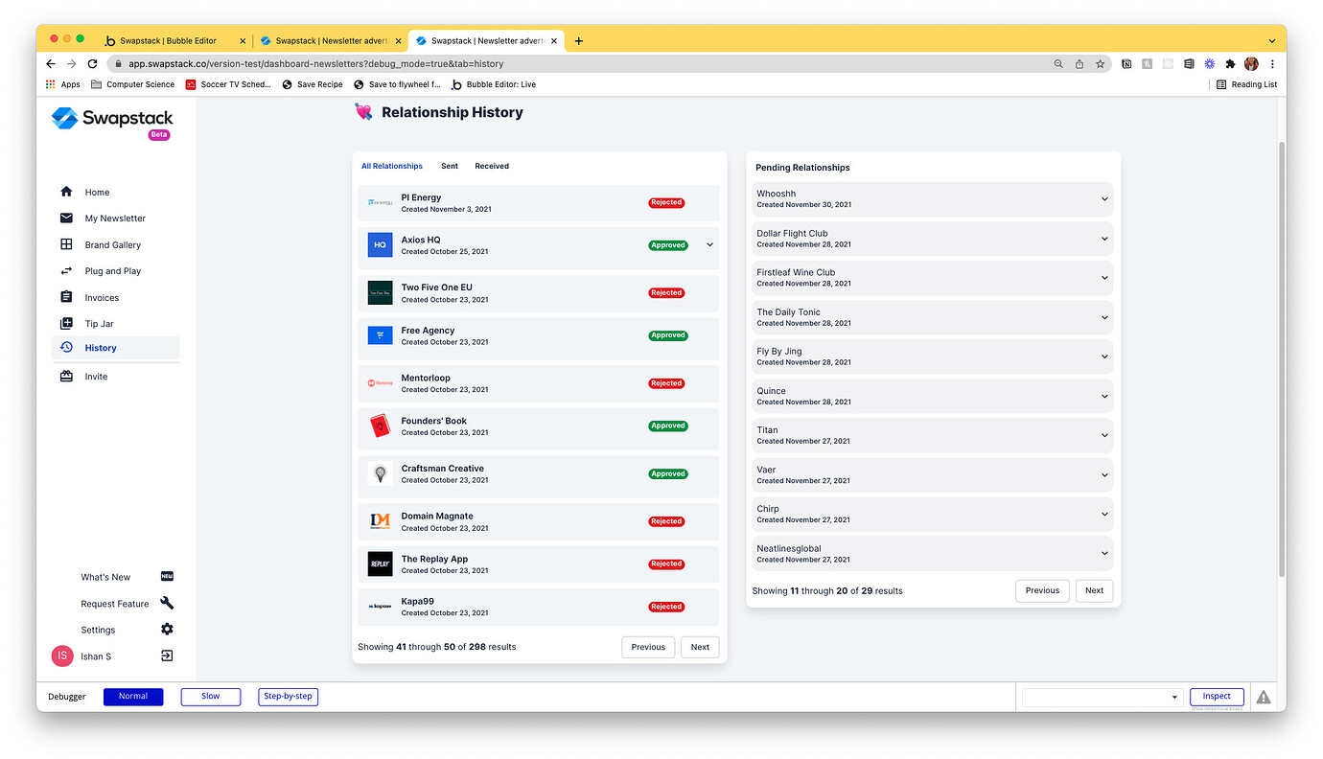Switch to the Sent tab
Image resolution: width=1323 pixels, height=759 pixels.
pyautogui.click(x=449, y=166)
